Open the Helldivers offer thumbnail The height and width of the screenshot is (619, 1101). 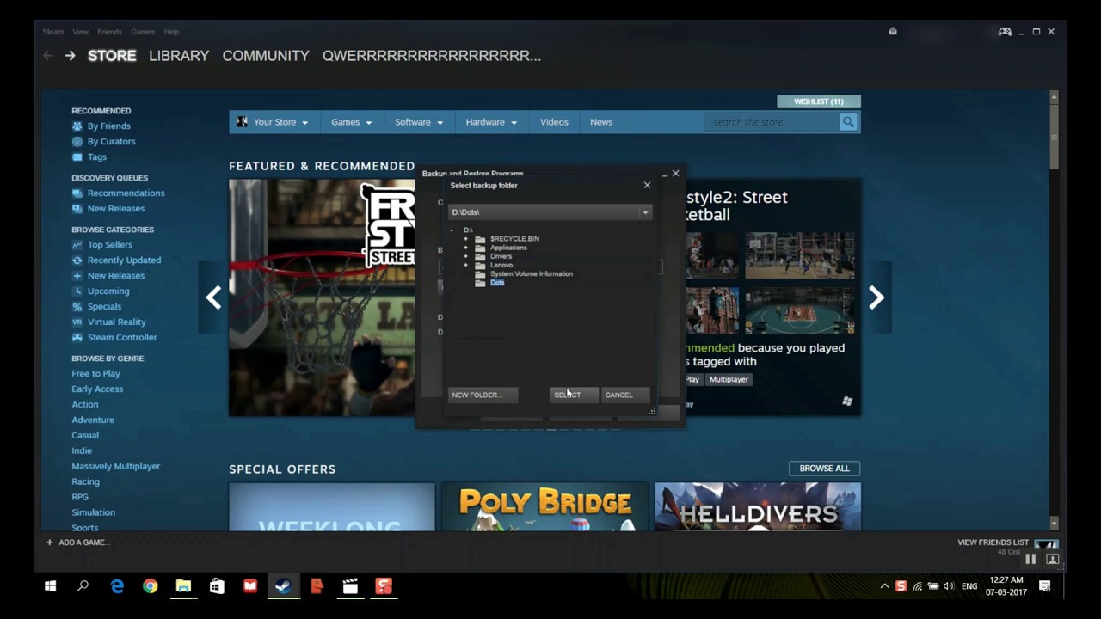pyautogui.click(x=758, y=506)
